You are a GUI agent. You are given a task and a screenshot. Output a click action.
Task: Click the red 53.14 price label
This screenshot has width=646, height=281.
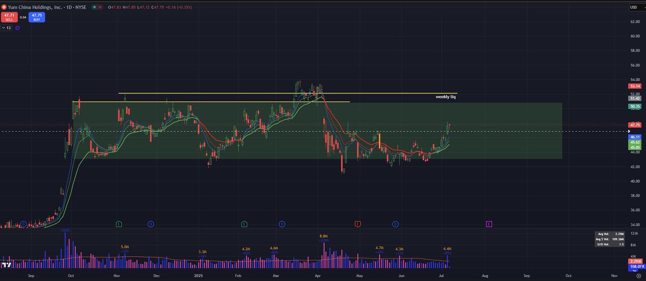(x=634, y=86)
